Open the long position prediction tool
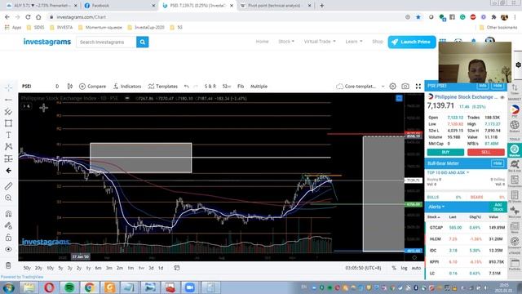The width and height of the screenshot is (522, 294). (8, 158)
